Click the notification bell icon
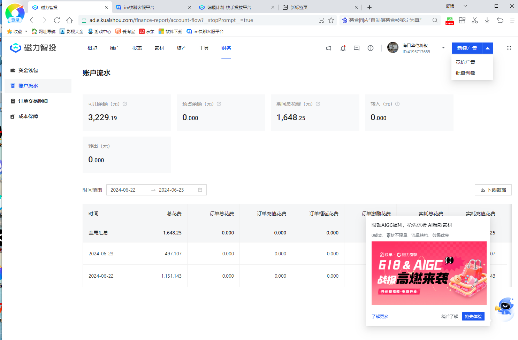The width and height of the screenshot is (518, 340). (343, 48)
